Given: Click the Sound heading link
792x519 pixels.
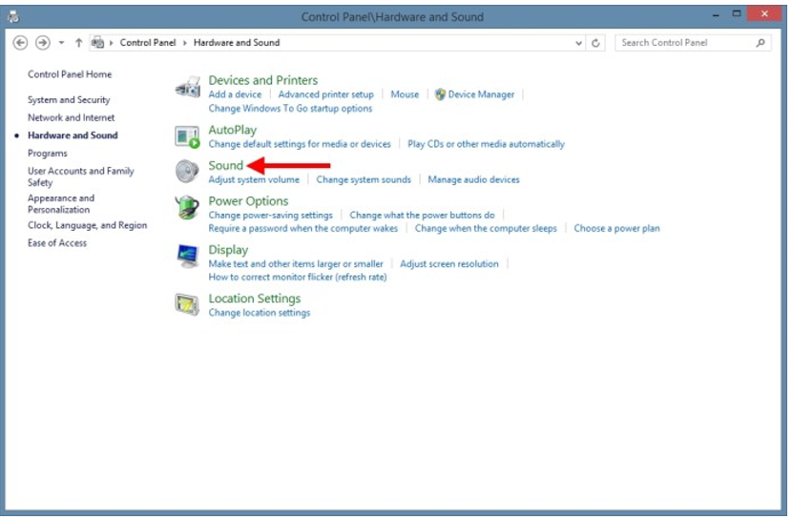Looking at the screenshot, I should pyautogui.click(x=226, y=165).
